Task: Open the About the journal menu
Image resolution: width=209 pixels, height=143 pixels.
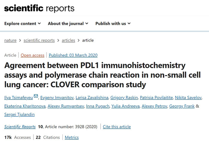Action: pyautogui.click(x=68, y=24)
